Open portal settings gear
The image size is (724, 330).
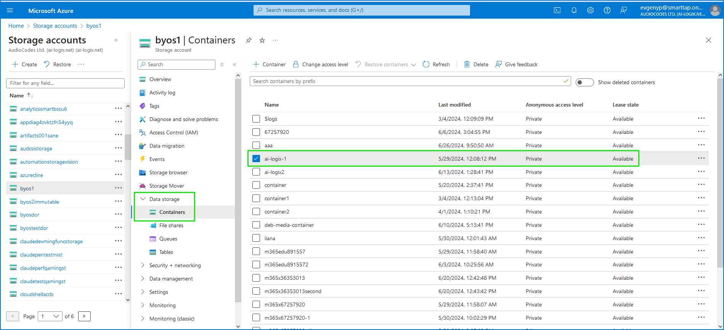tap(590, 10)
